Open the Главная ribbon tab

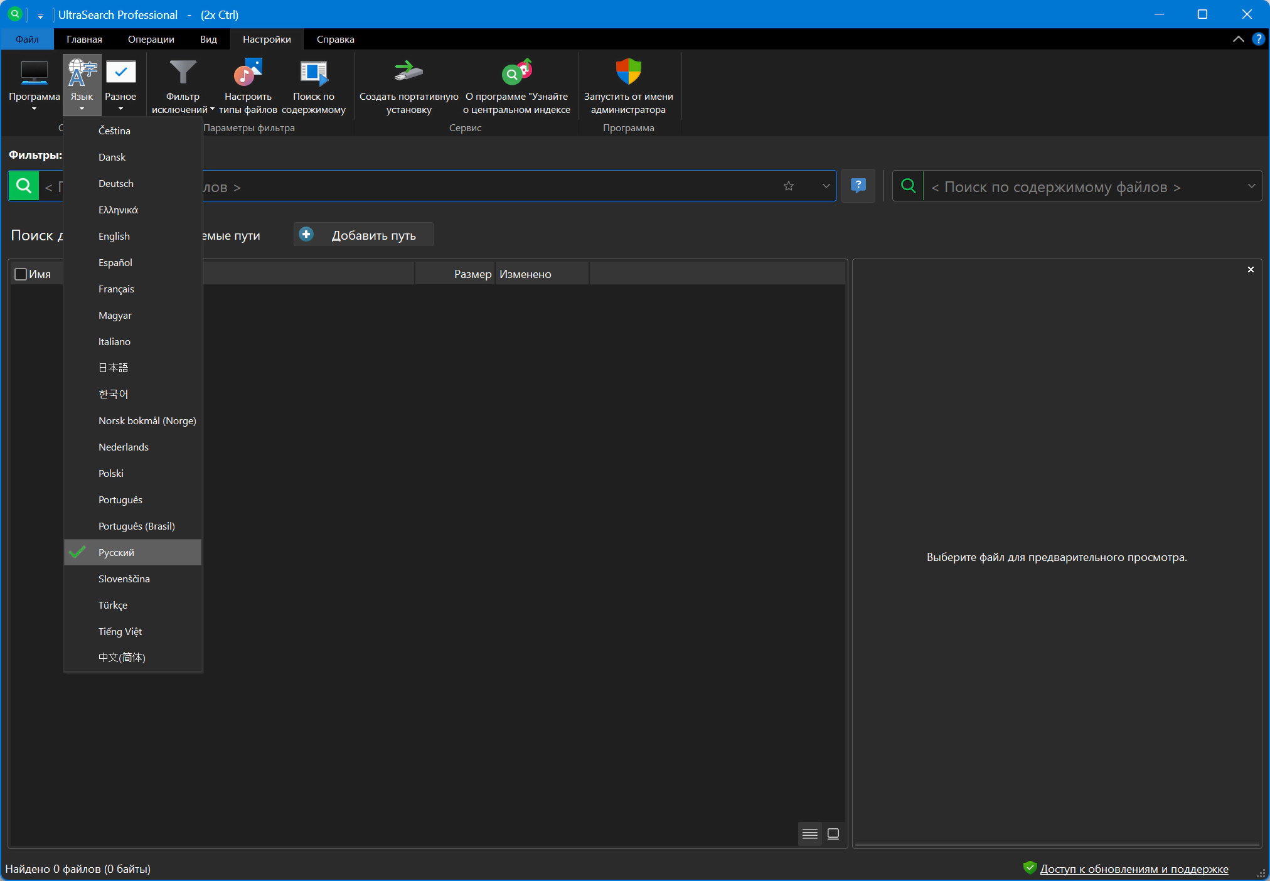pyautogui.click(x=84, y=39)
